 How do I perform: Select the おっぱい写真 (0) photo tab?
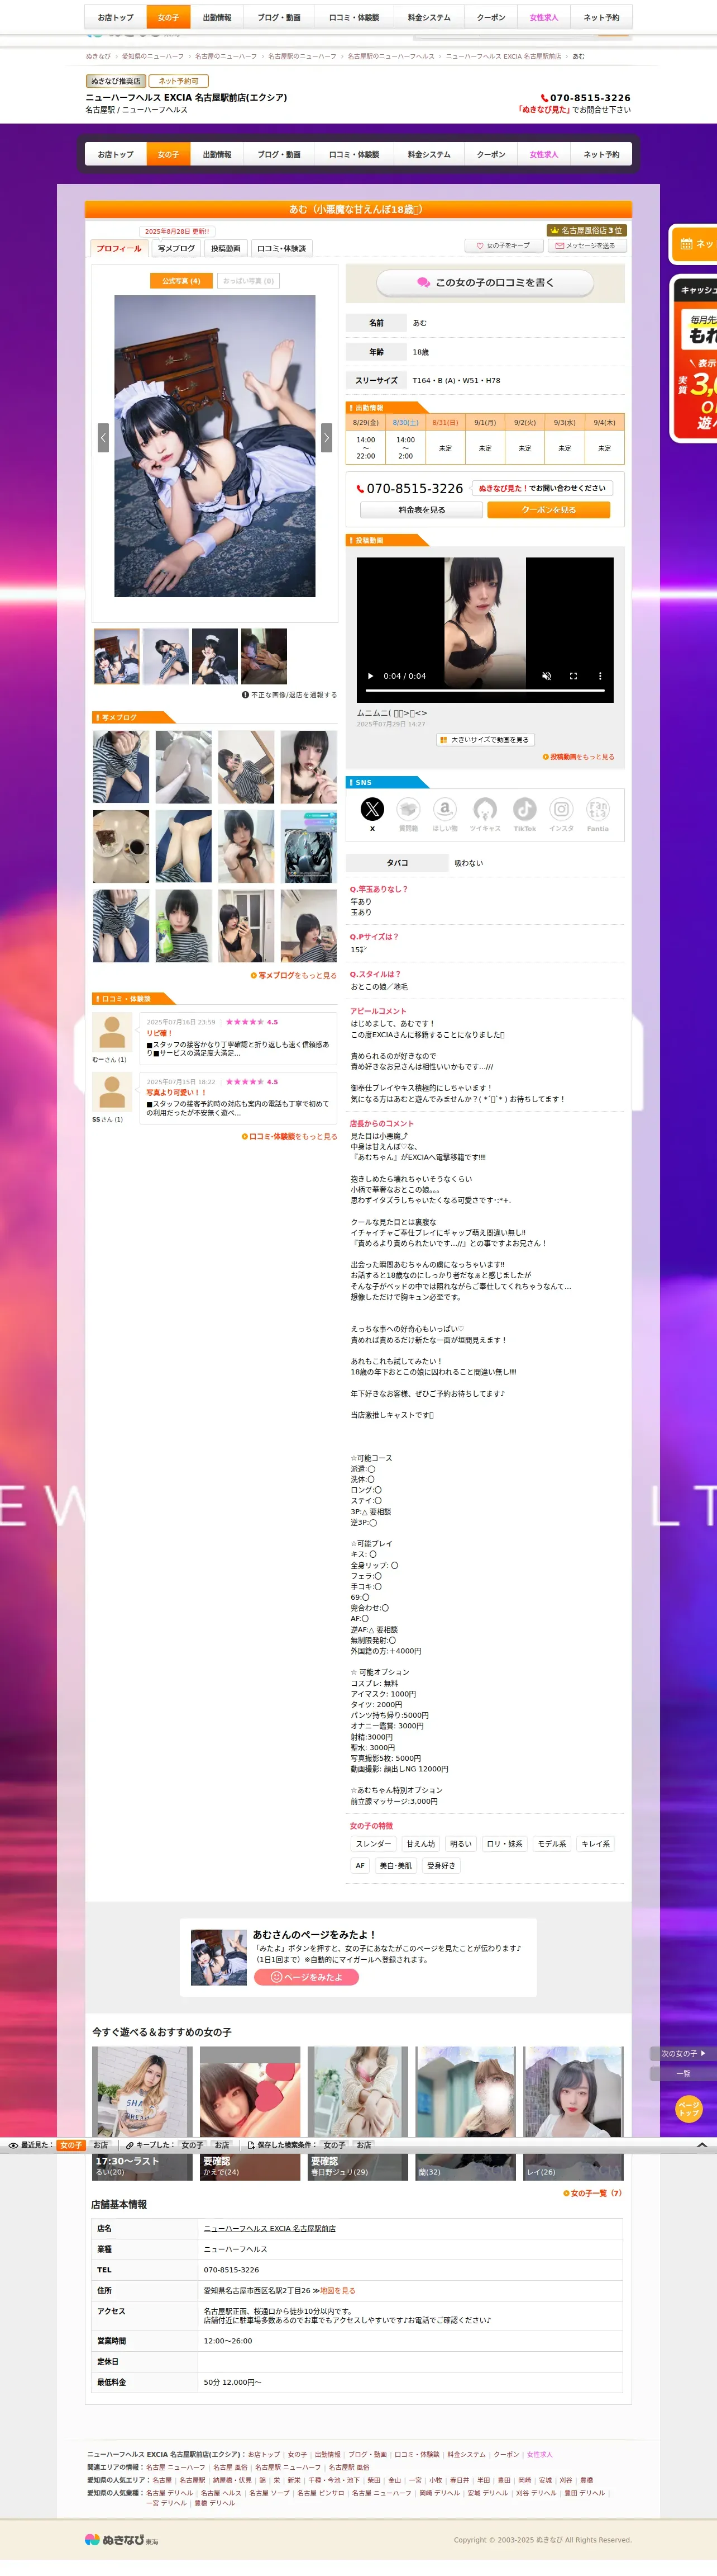247,281
